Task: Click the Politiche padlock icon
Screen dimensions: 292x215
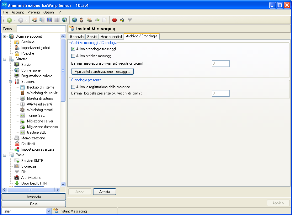Action: [x=17, y=53]
